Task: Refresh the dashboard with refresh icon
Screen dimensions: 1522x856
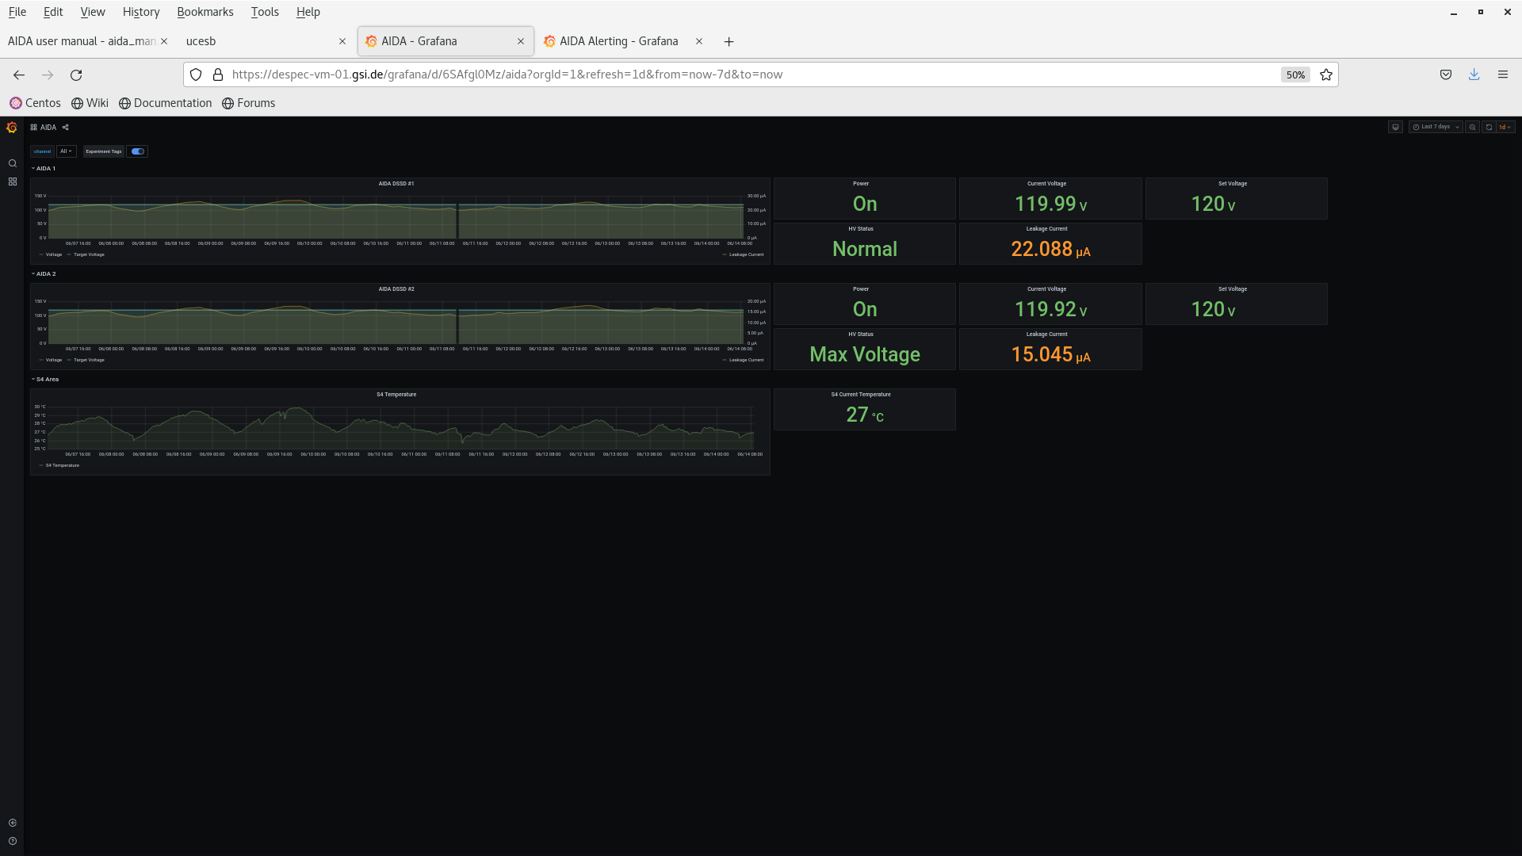Action: [1489, 127]
